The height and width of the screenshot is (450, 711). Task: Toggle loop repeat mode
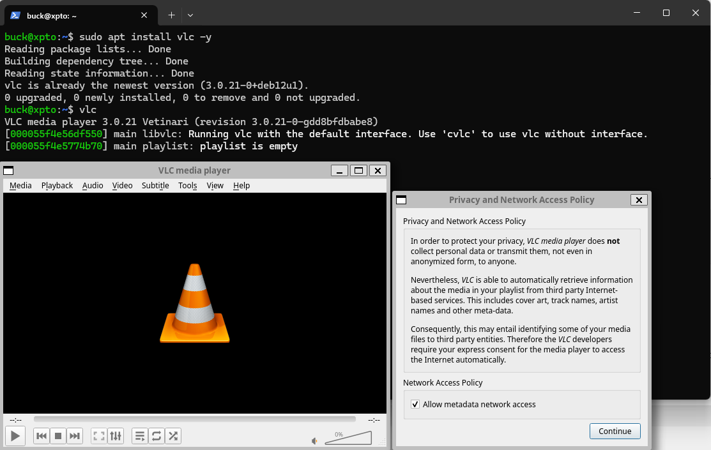[157, 436]
